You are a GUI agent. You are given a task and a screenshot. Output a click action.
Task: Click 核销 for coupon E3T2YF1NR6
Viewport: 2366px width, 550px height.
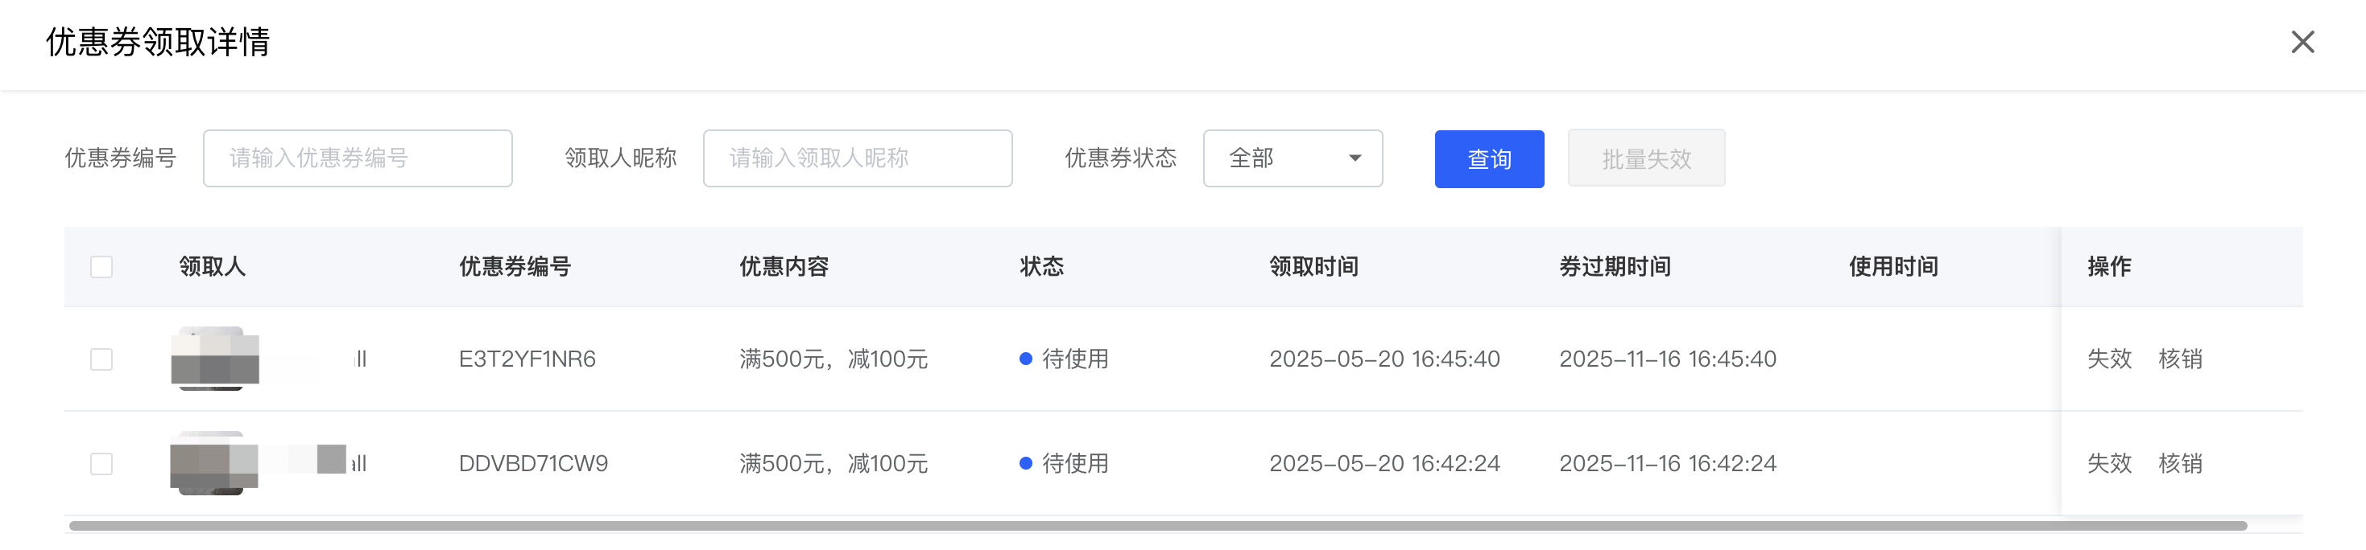pos(2179,359)
